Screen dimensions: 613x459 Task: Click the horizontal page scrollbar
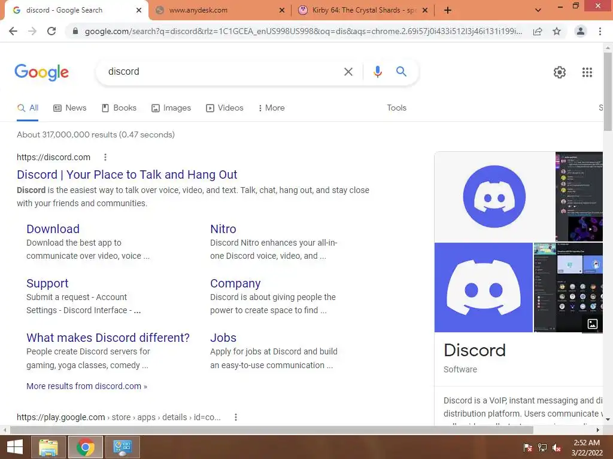click(272, 430)
